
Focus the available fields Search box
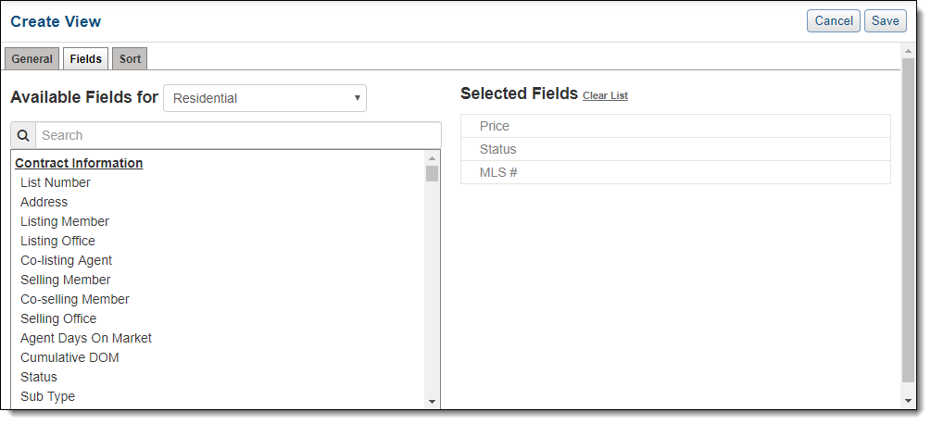click(238, 136)
